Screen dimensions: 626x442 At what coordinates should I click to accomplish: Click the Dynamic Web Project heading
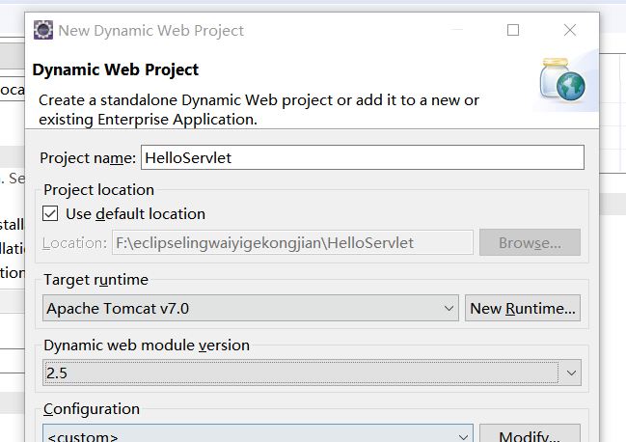[116, 69]
